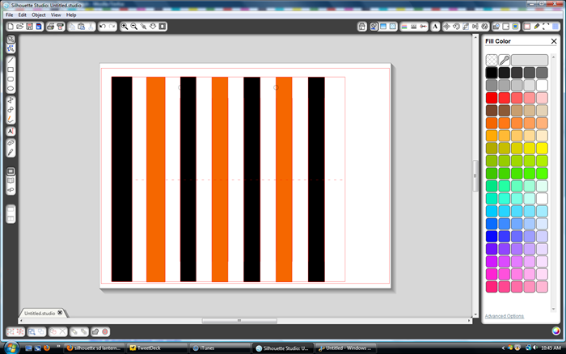
Task: Click the Print icon in the toolbar
Action: (50, 27)
